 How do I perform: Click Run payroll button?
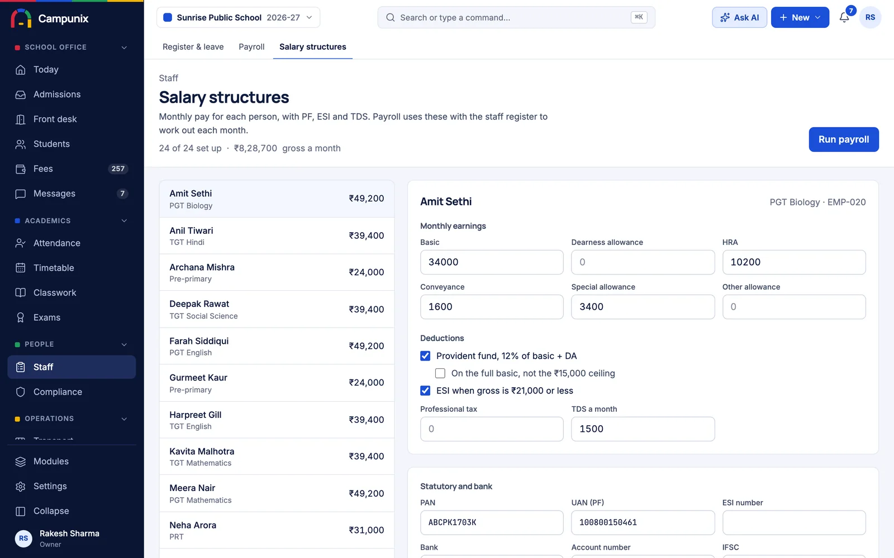[844, 139]
